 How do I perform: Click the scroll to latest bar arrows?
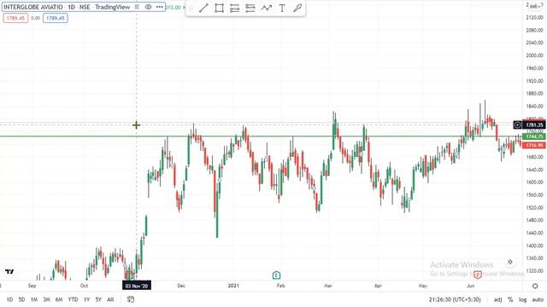[510, 262]
